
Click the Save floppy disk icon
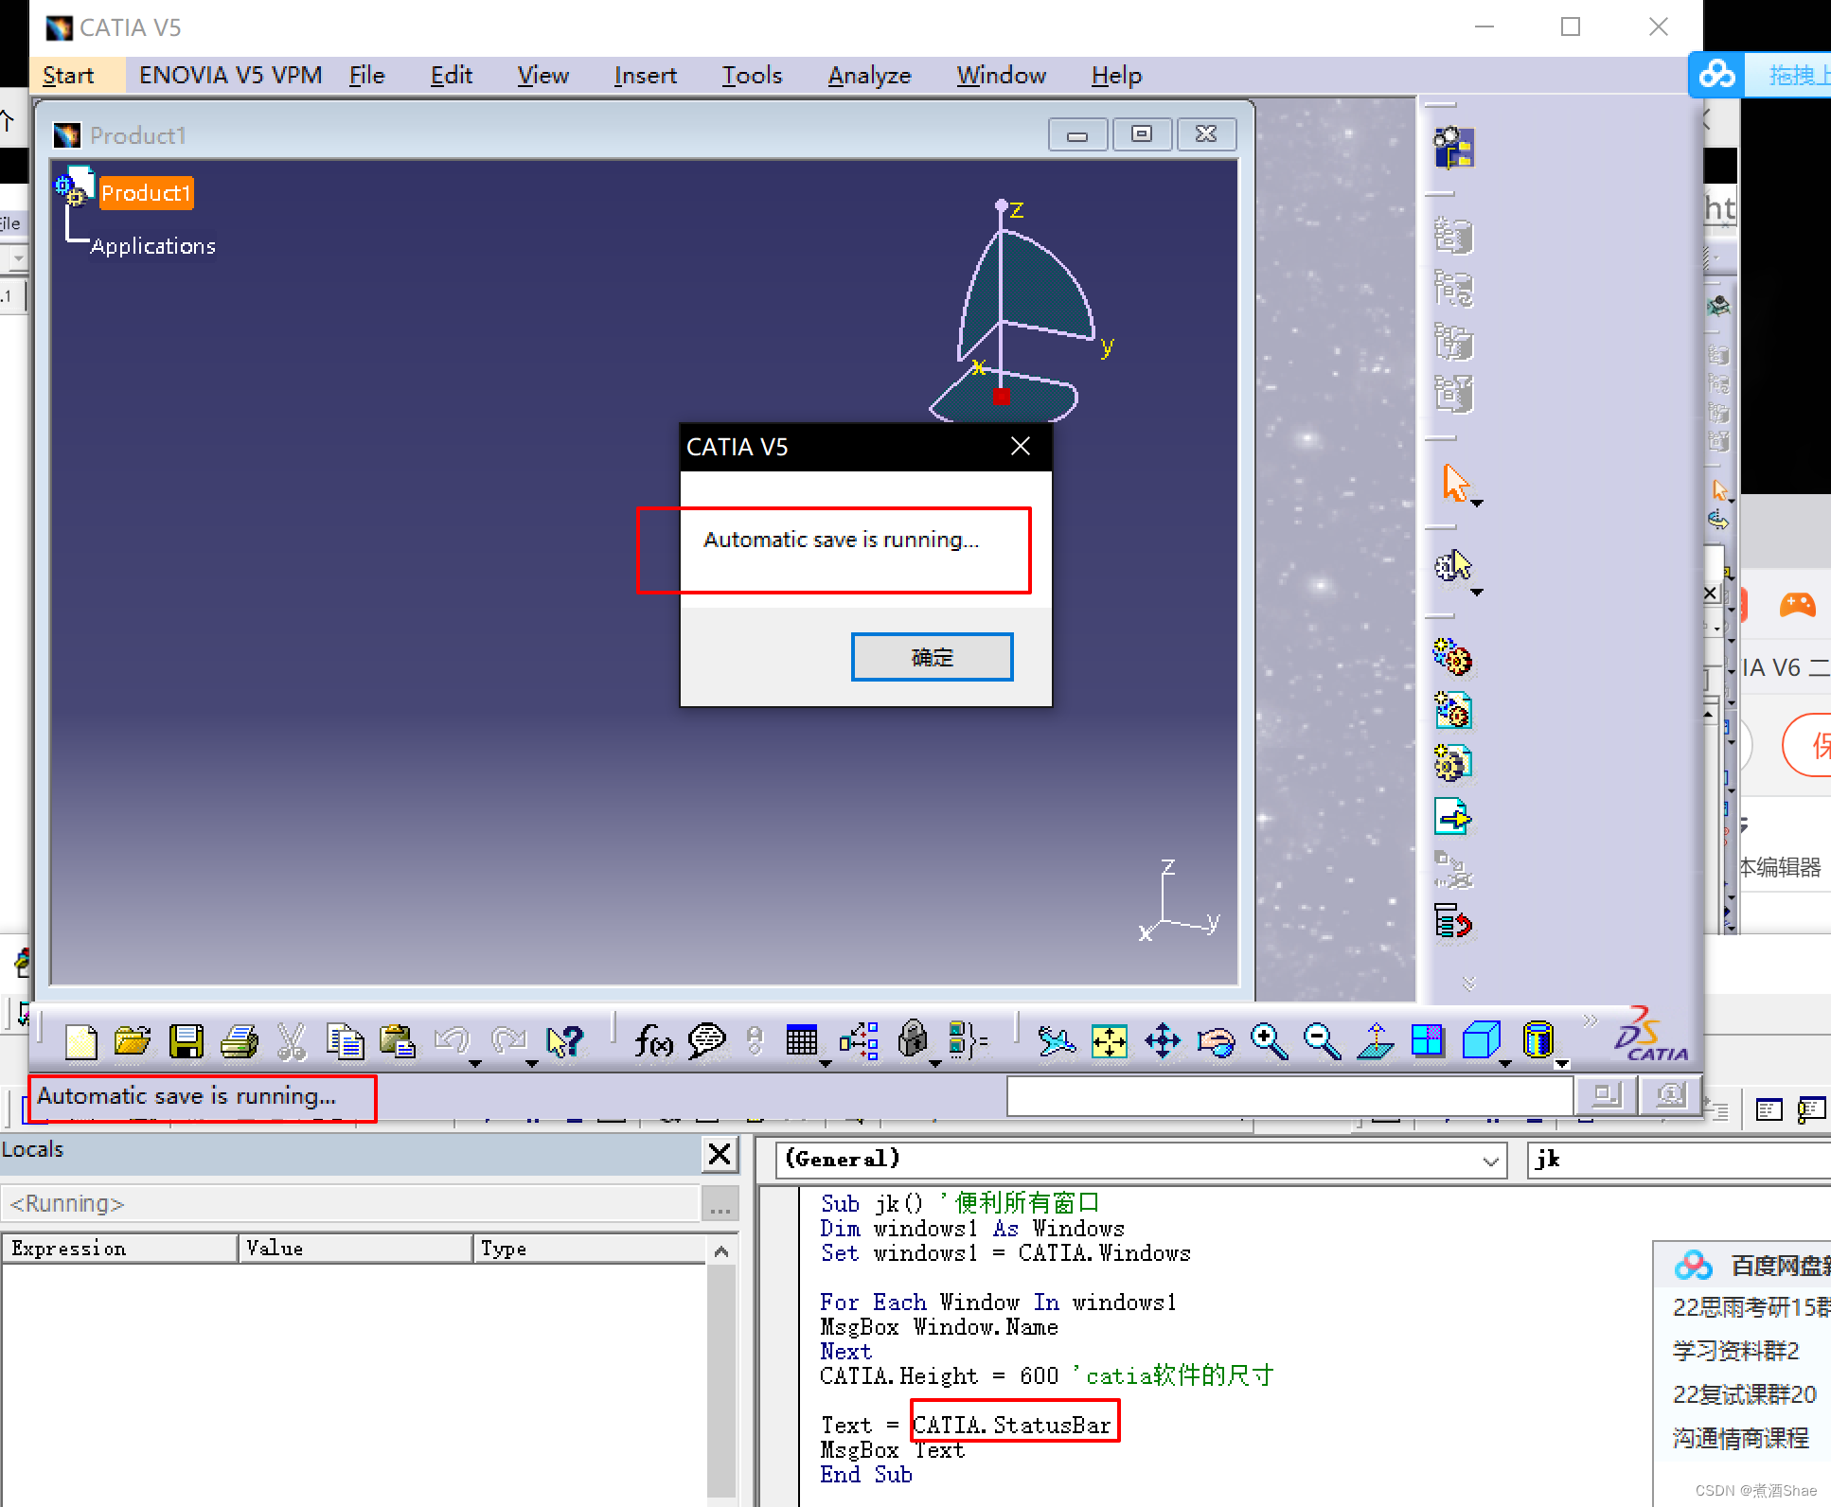pos(186,1042)
